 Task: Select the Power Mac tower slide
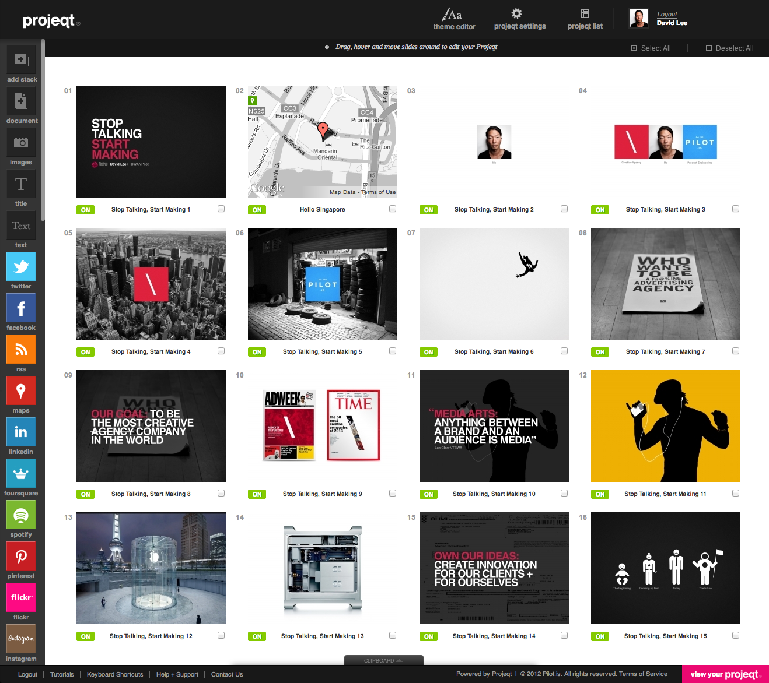[323, 568]
